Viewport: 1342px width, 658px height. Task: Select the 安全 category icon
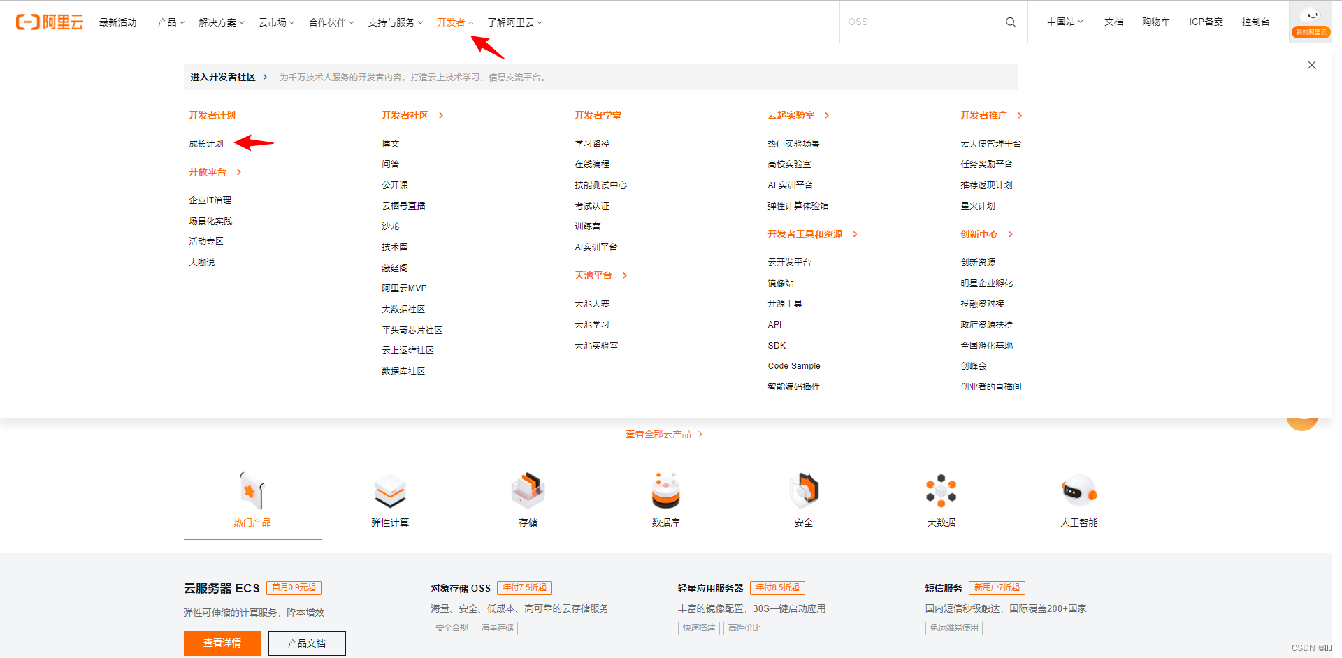coord(804,491)
